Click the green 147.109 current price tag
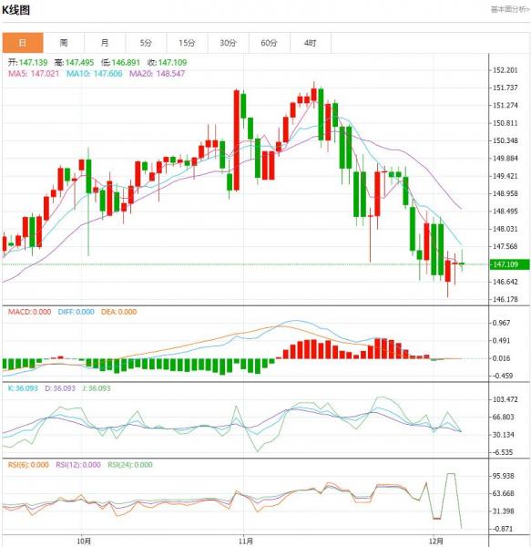 (x=510, y=264)
